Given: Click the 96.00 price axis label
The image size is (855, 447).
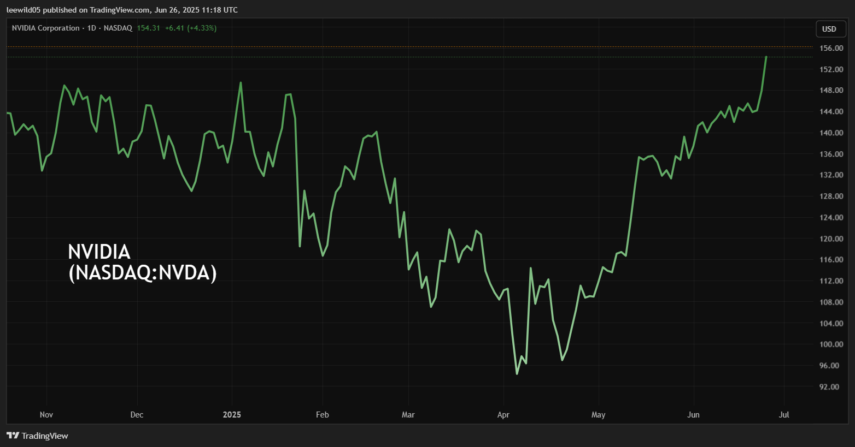Looking at the screenshot, I should pos(829,365).
